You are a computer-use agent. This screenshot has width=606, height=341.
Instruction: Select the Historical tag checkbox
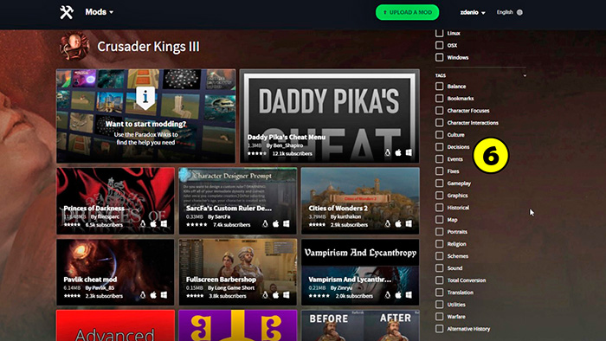pos(440,208)
